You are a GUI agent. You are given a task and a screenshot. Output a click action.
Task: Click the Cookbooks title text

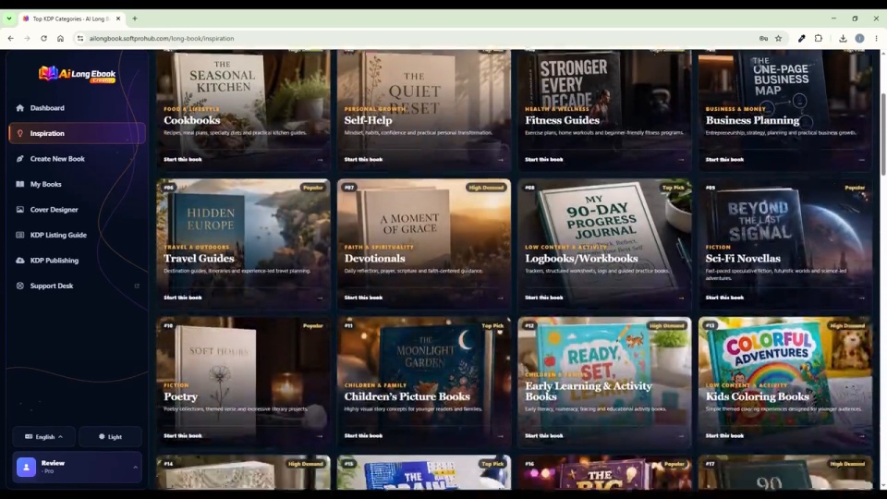192,120
